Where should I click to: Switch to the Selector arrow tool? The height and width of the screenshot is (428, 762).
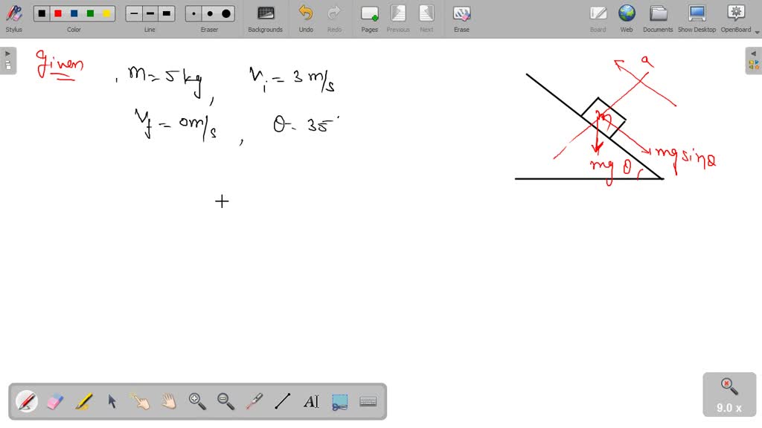pos(110,401)
